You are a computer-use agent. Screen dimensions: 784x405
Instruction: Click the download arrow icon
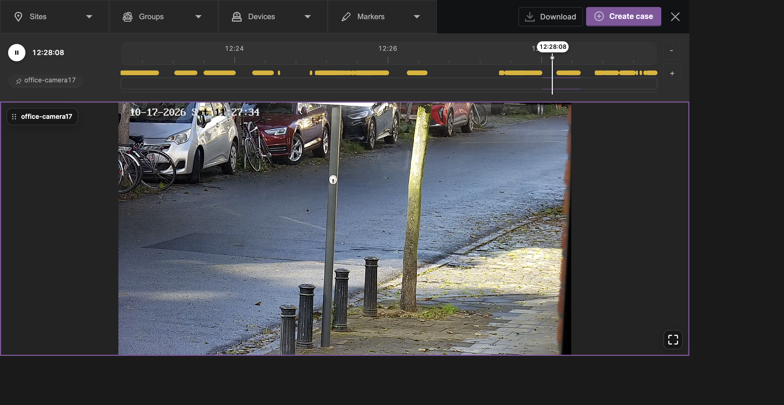click(530, 17)
